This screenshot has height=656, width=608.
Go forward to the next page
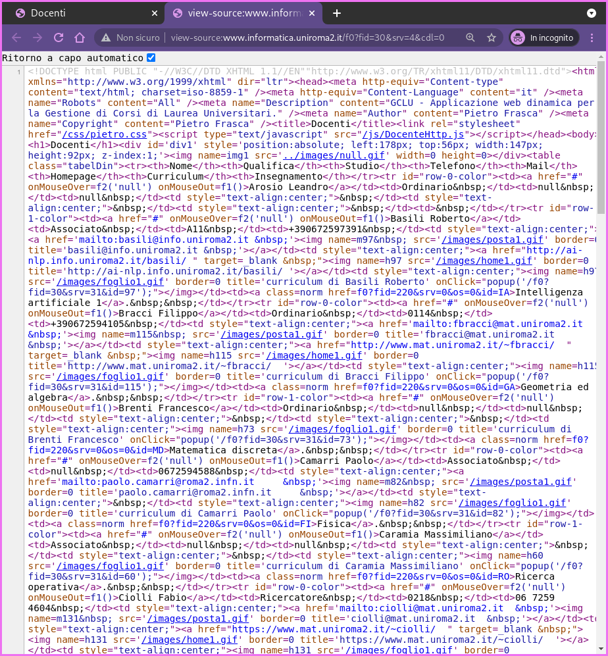38,38
